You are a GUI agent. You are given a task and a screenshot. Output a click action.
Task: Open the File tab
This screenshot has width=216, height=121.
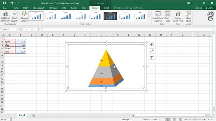[x=5, y=8]
